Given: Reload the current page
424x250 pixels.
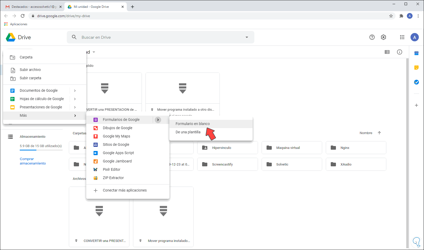Looking at the screenshot, I should [x=23, y=16].
